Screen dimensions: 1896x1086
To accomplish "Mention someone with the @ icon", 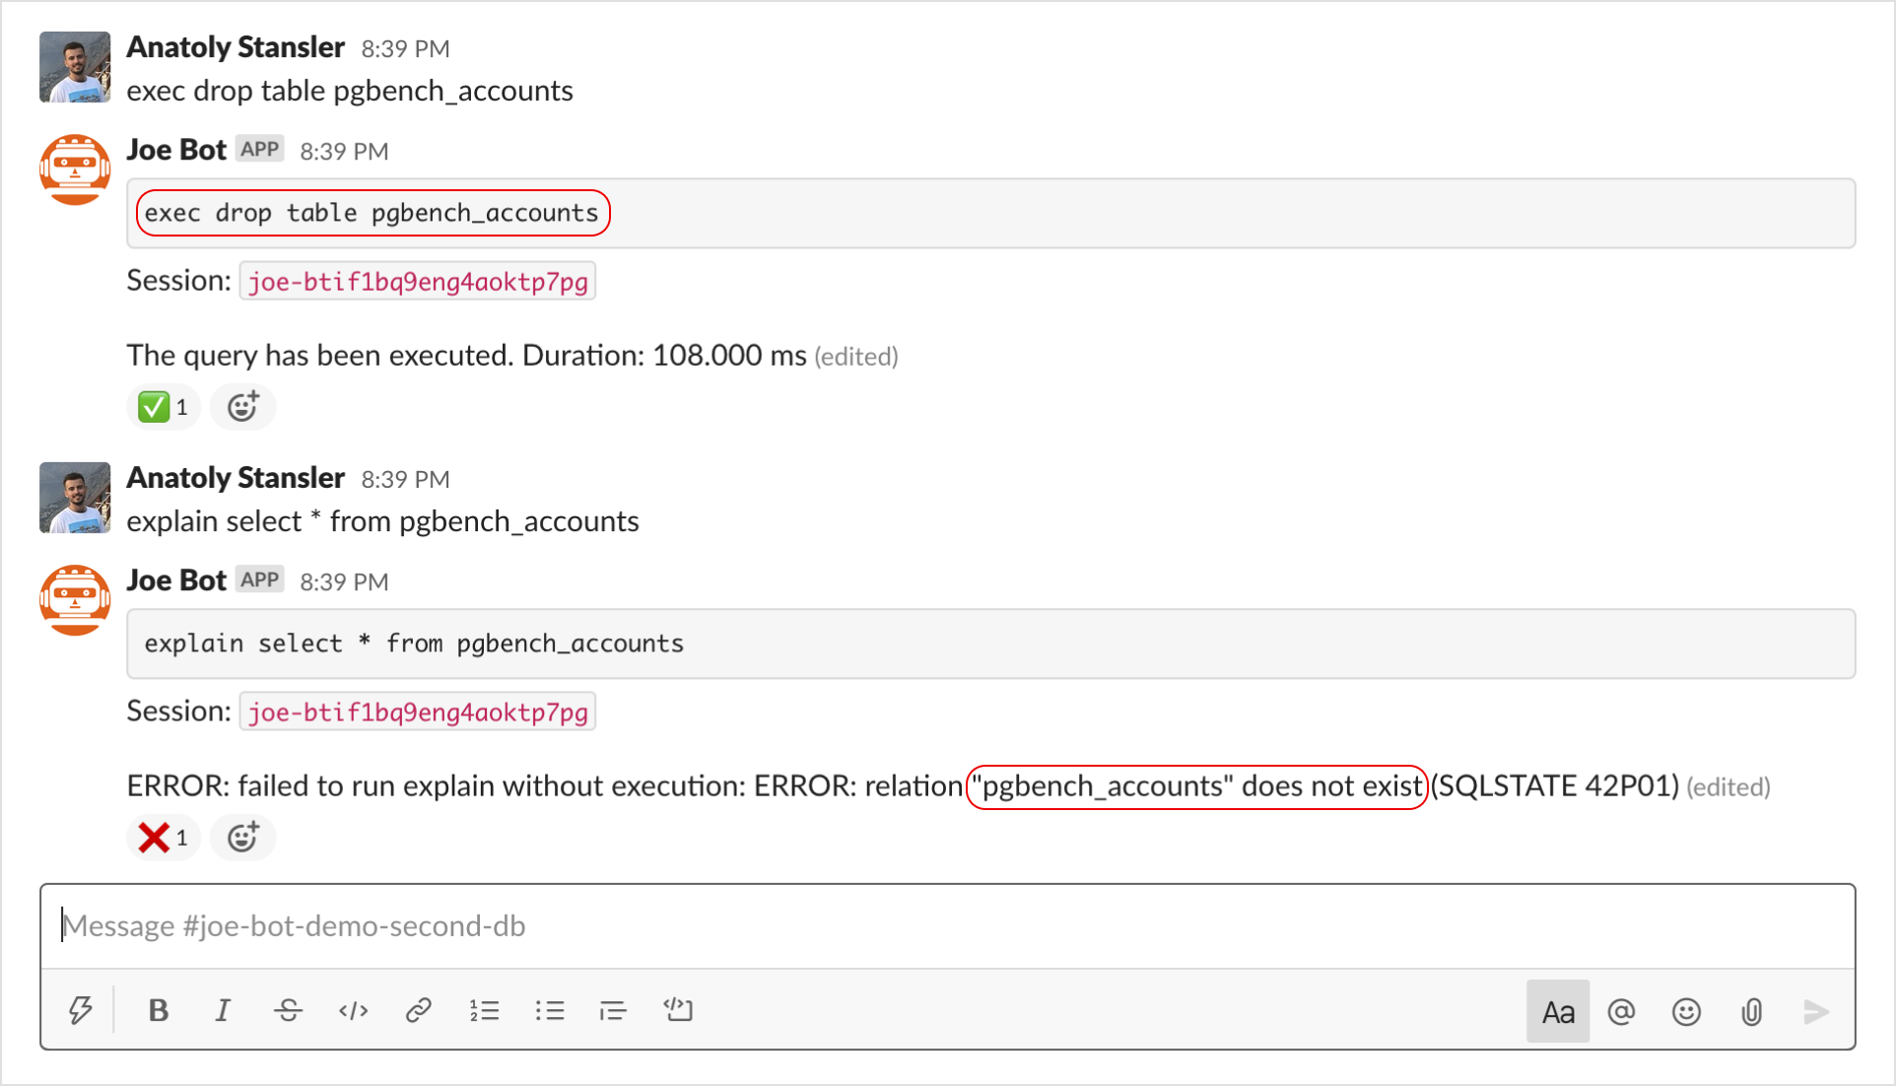I will pos(1621,1011).
